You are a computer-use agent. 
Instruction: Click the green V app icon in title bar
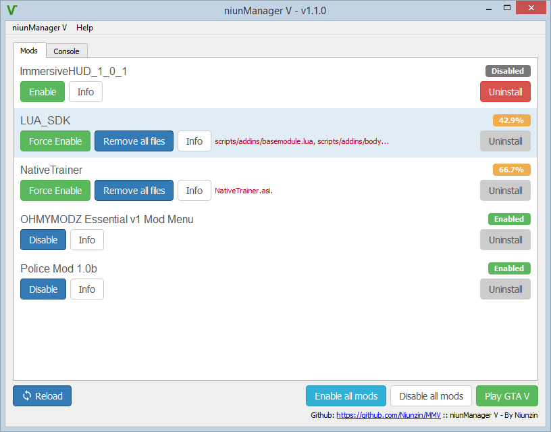click(11, 10)
